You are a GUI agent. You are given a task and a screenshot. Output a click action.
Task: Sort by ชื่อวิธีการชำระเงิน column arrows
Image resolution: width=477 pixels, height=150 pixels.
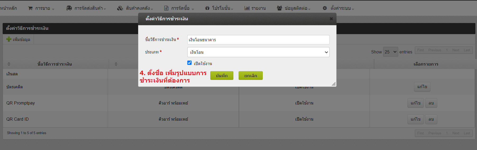(x=9, y=64)
